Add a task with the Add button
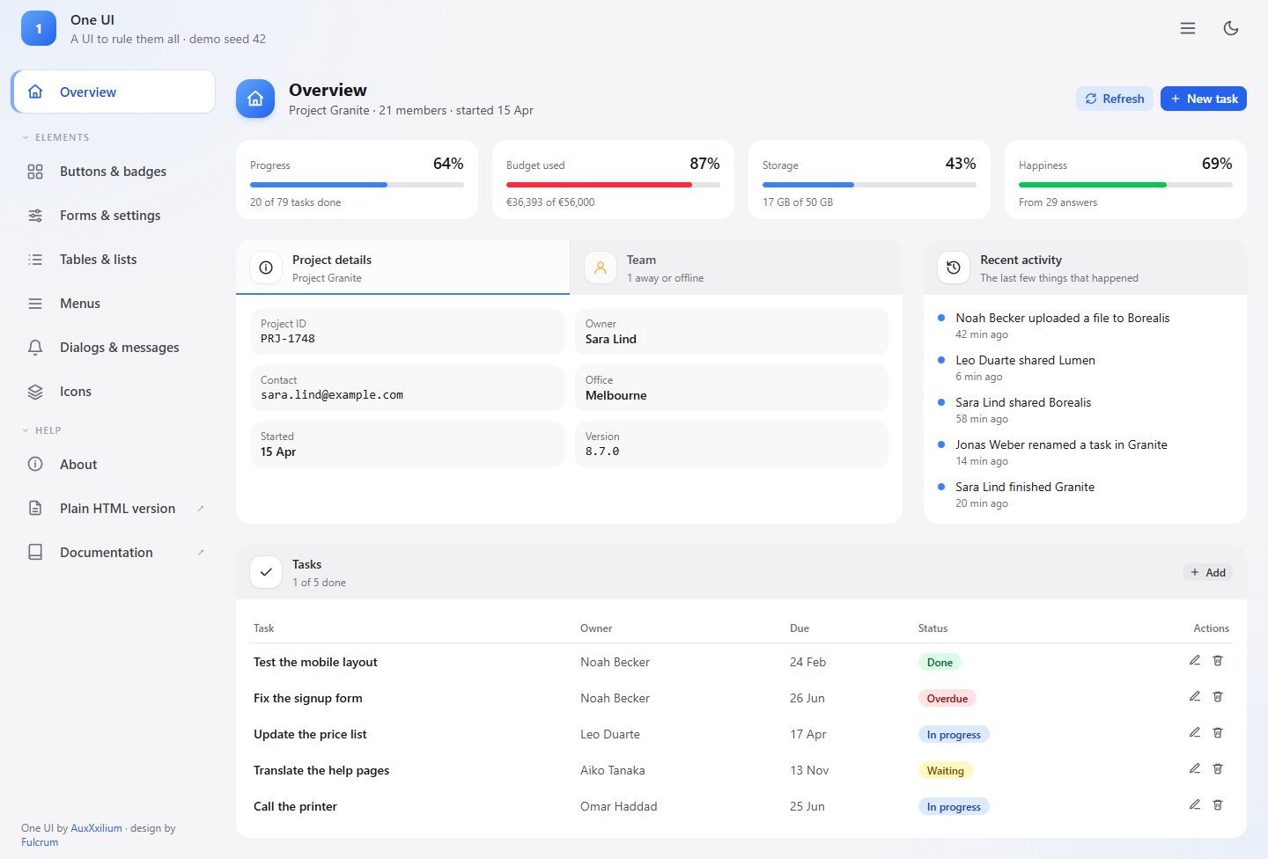This screenshot has width=1268, height=859. pos(1207,572)
